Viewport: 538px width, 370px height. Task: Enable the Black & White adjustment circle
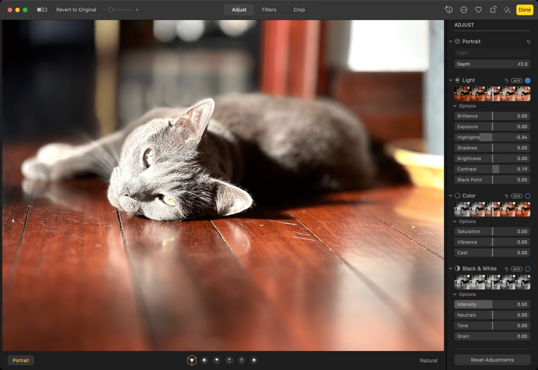[x=527, y=269]
